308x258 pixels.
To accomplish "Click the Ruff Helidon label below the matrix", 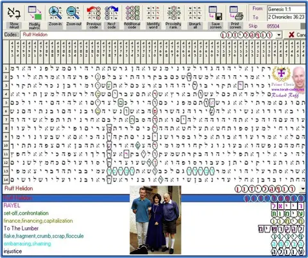I will point(19,189).
